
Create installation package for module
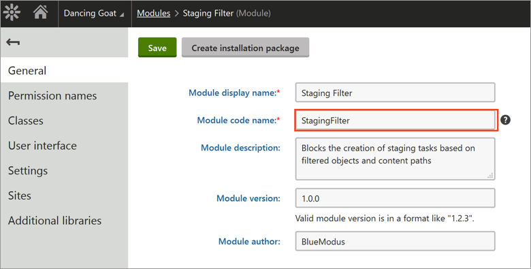click(x=245, y=48)
